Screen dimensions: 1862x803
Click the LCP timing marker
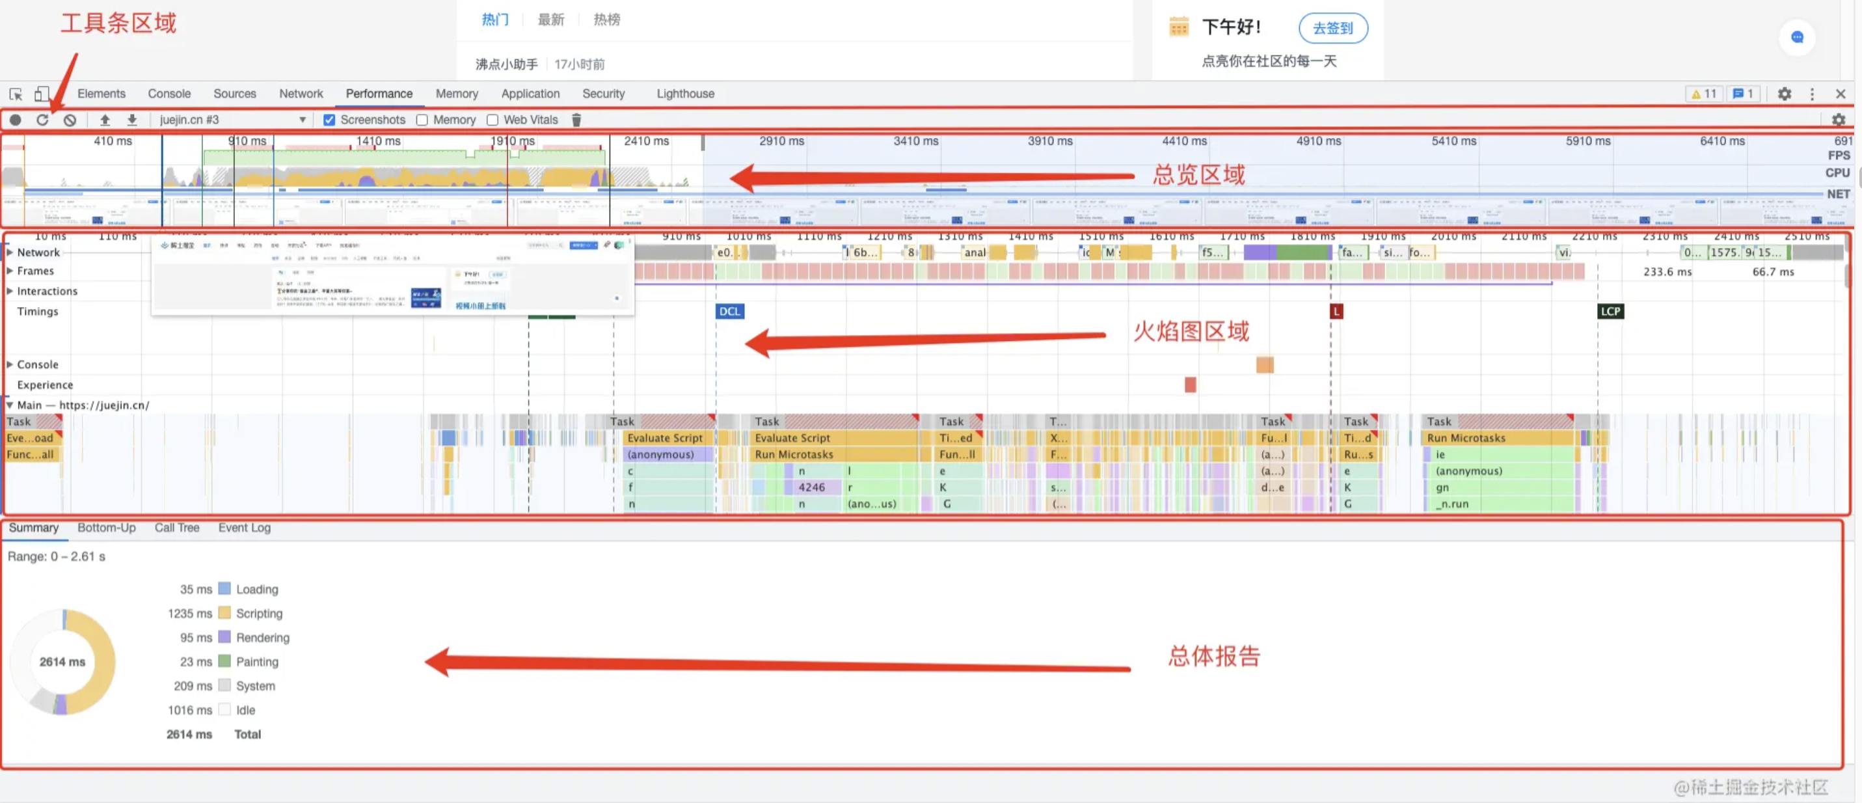click(x=1610, y=312)
